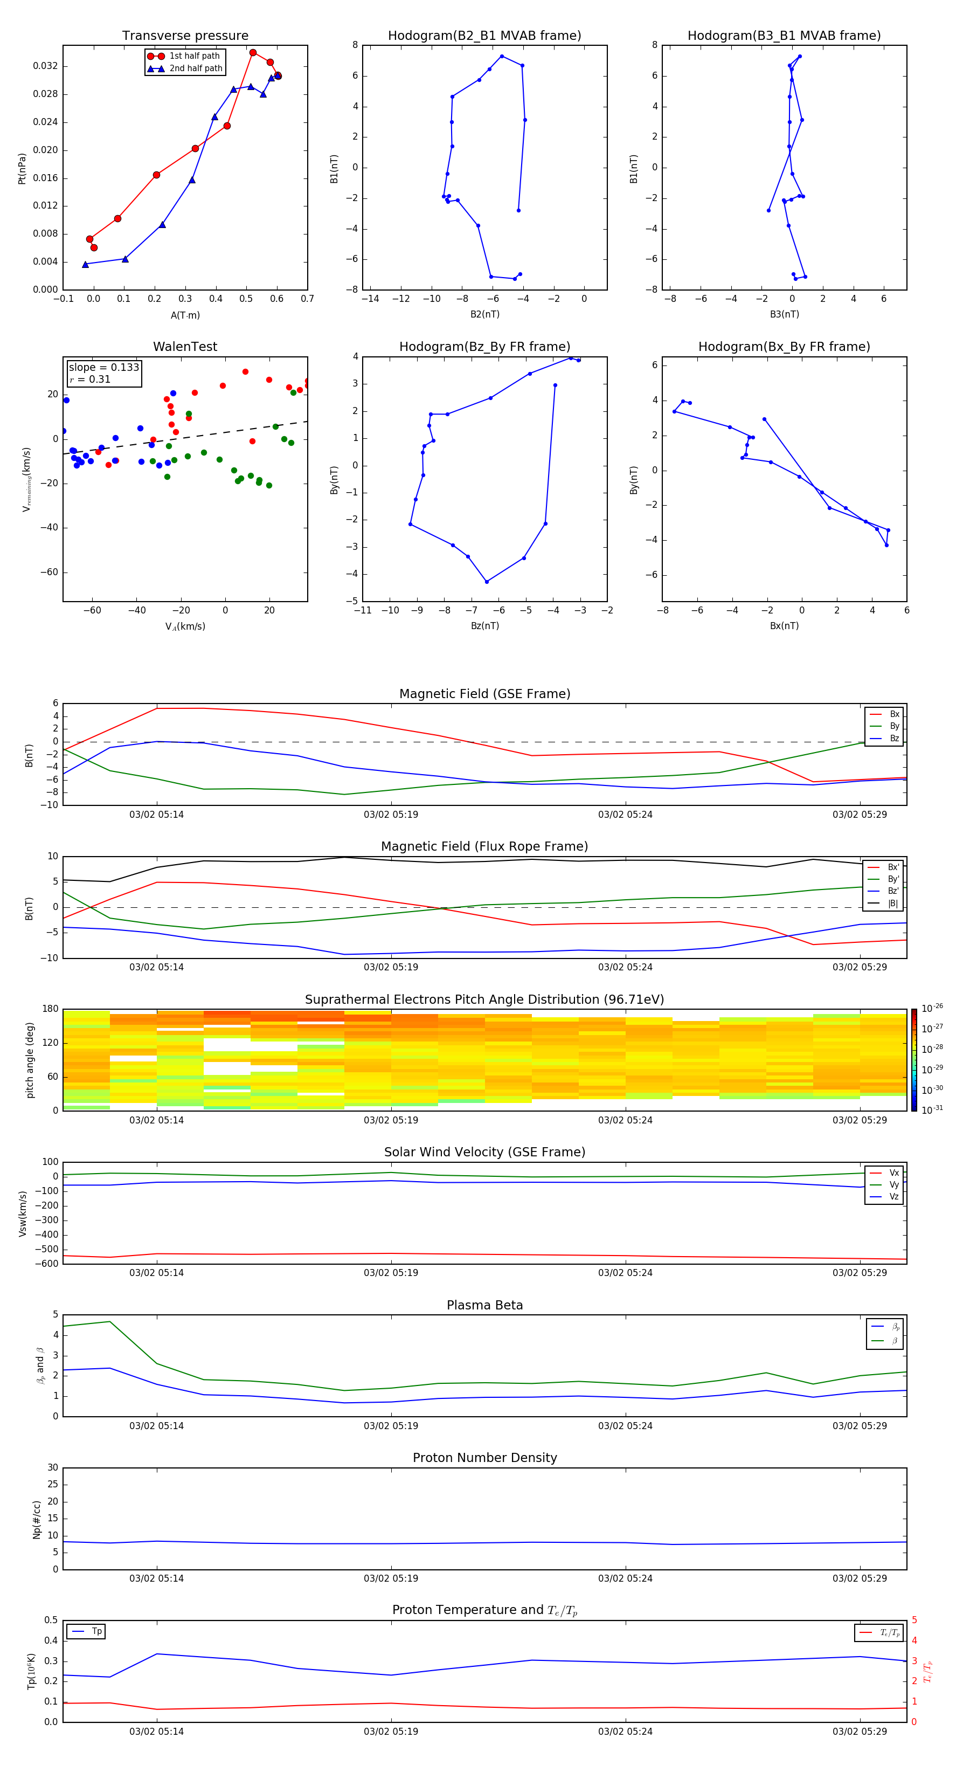The width and height of the screenshot is (970, 1779).
Task: Click the 'B2(nT)' x-axis label
Action: (x=484, y=314)
